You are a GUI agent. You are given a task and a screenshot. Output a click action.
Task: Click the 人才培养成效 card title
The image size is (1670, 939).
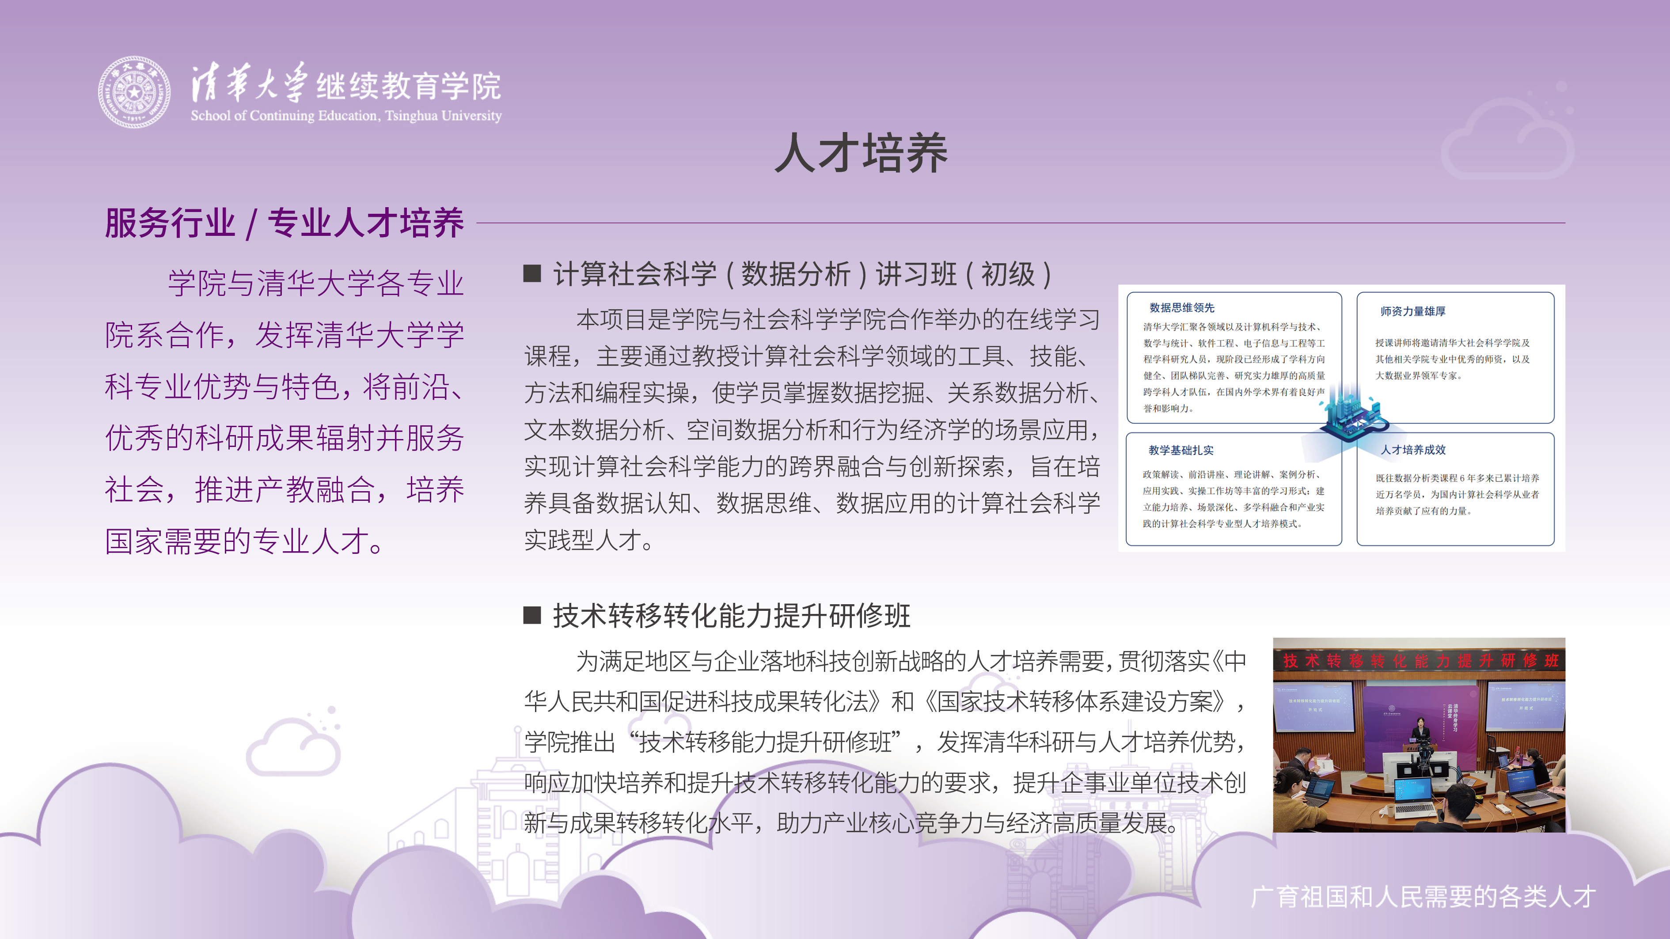tap(1413, 450)
